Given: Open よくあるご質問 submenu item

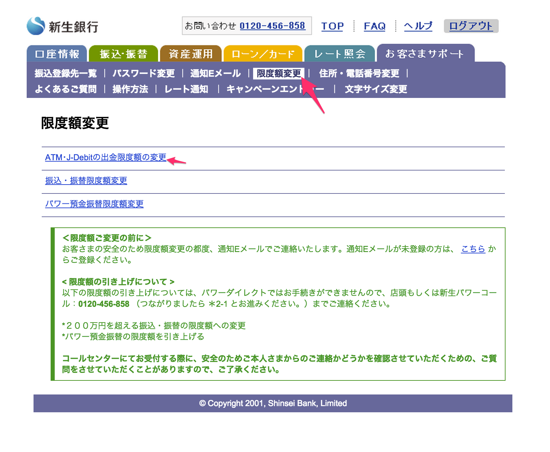Looking at the screenshot, I should [x=66, y=89].
